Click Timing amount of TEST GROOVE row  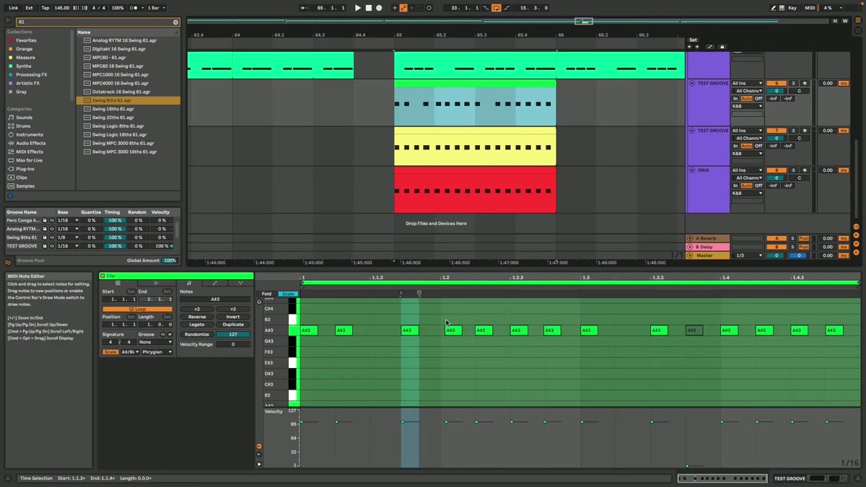coord(115,246)
